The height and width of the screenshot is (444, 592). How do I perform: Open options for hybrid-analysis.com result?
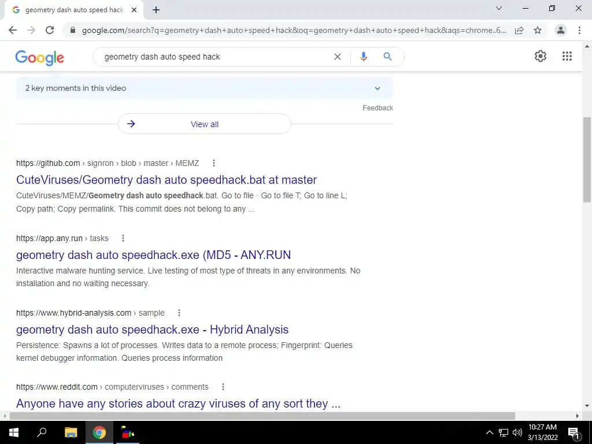[179, 313]
